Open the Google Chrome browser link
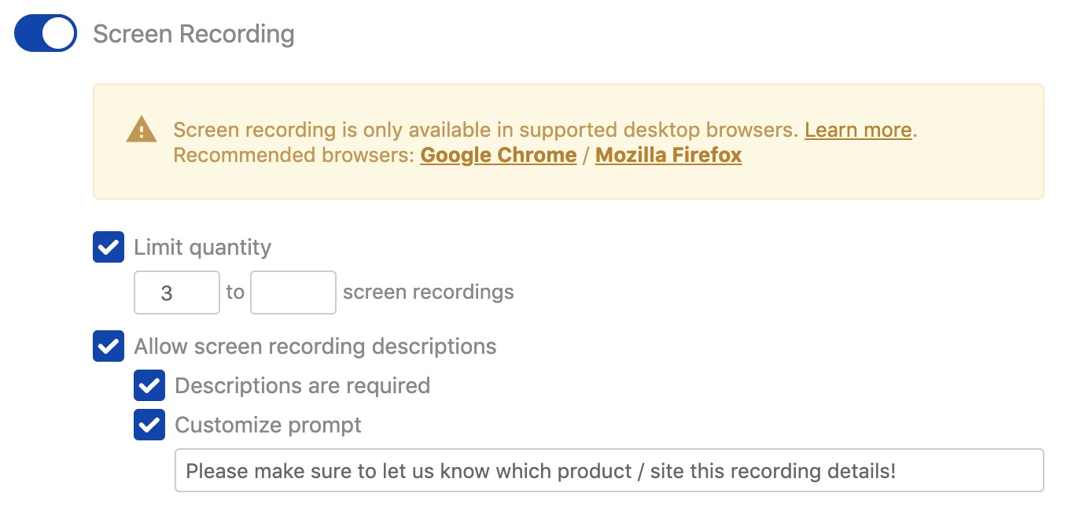Image resolution: width=1068 pixels, height=519 pixels. point(498,155)
